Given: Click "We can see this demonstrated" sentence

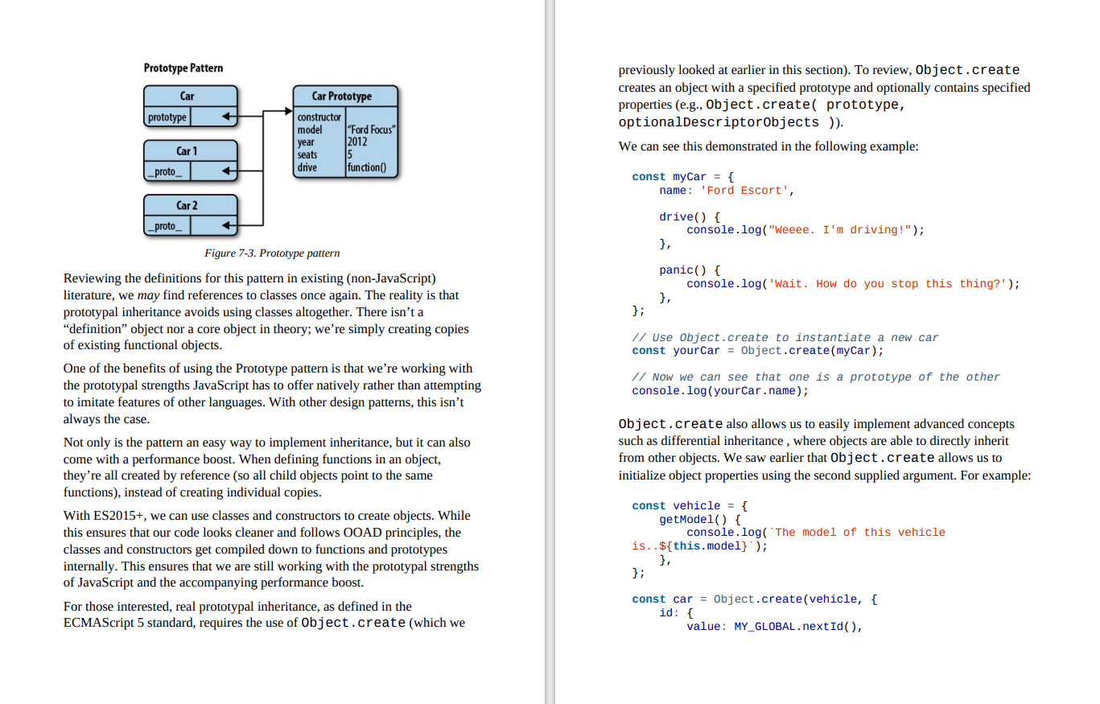Looking at the screenshot, I should pyautogui.click(x=768, y=146).
